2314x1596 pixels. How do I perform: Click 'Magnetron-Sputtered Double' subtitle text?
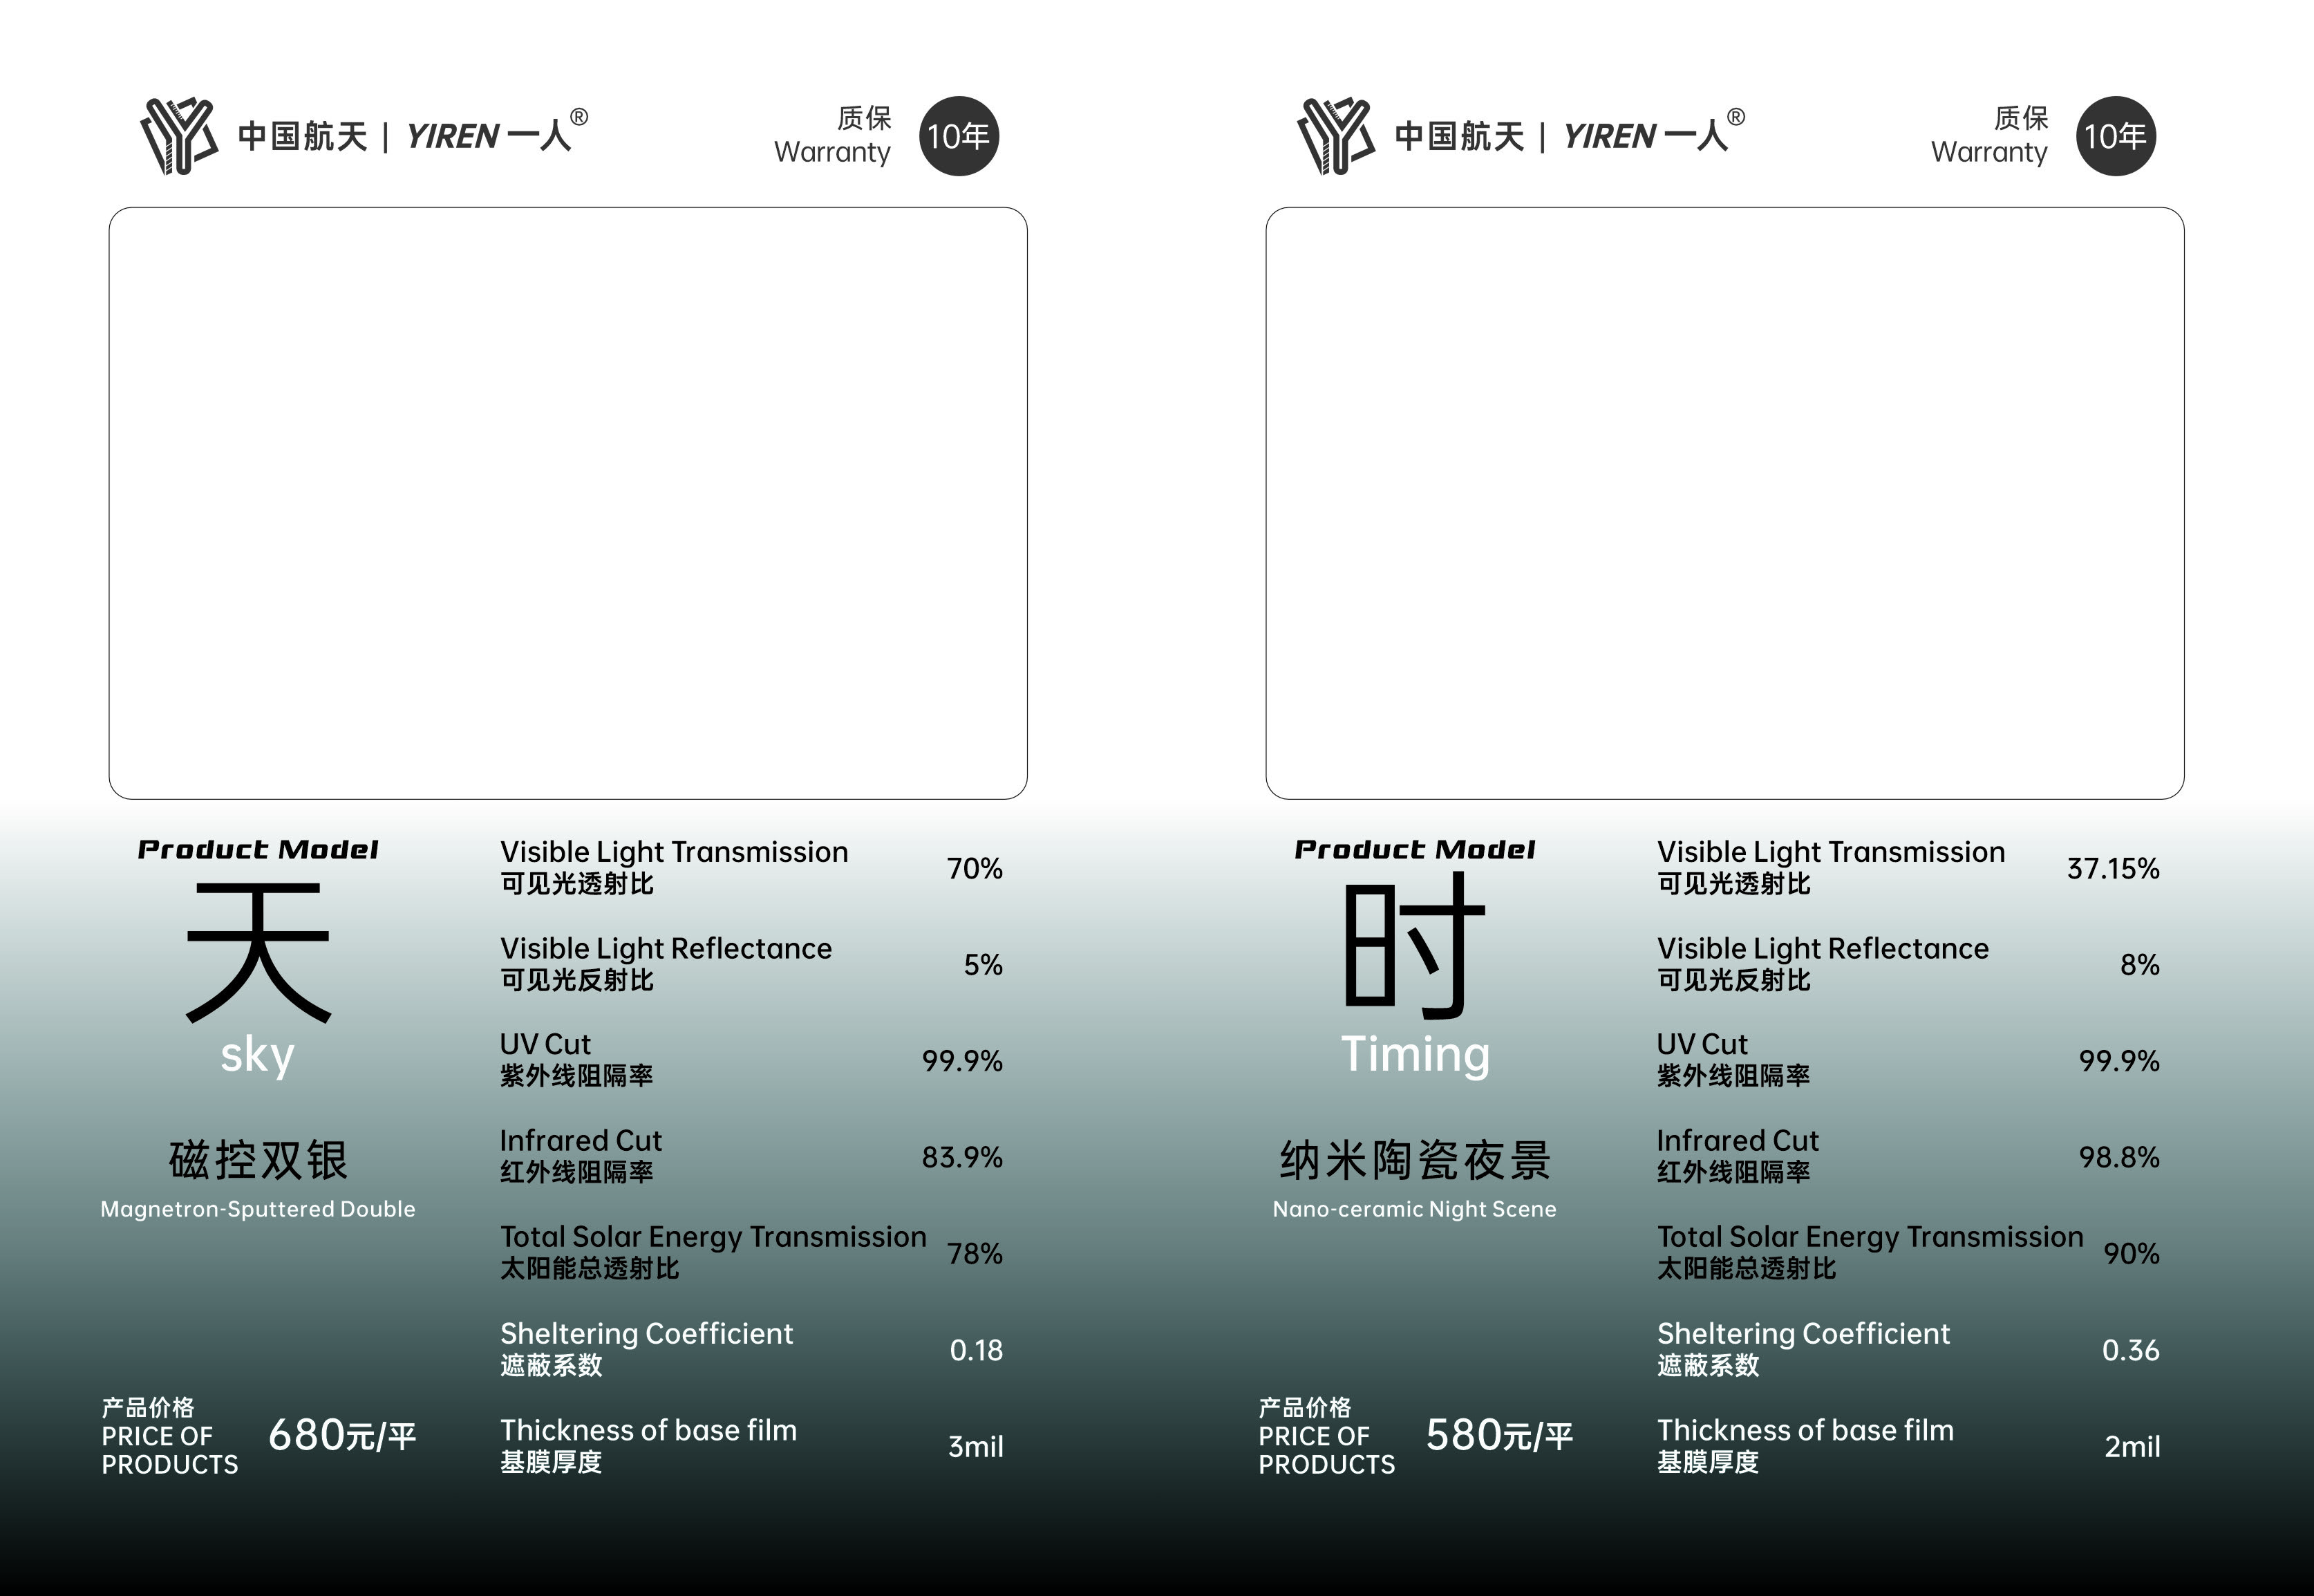pyautogui.click(x=258, y=1209)
